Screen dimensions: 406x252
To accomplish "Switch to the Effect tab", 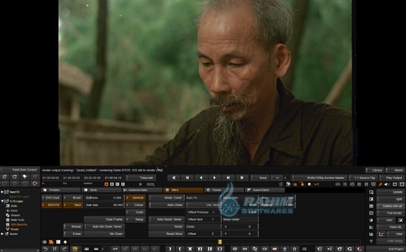I will [183, 190].
